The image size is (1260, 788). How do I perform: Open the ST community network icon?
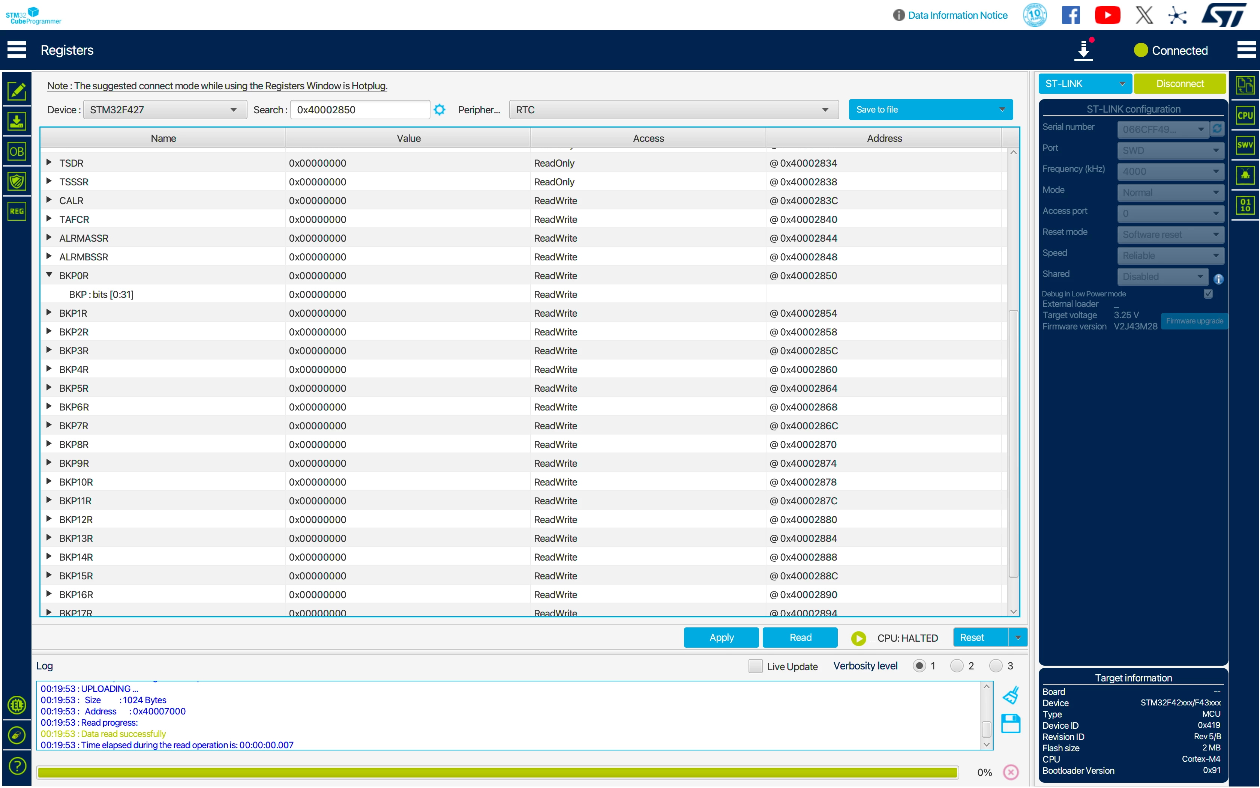[x=1177, y=15]
